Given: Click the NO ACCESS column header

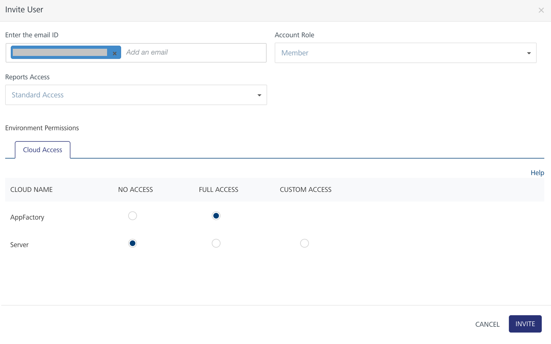Looking at the screenshot, I should coord(135,189).
